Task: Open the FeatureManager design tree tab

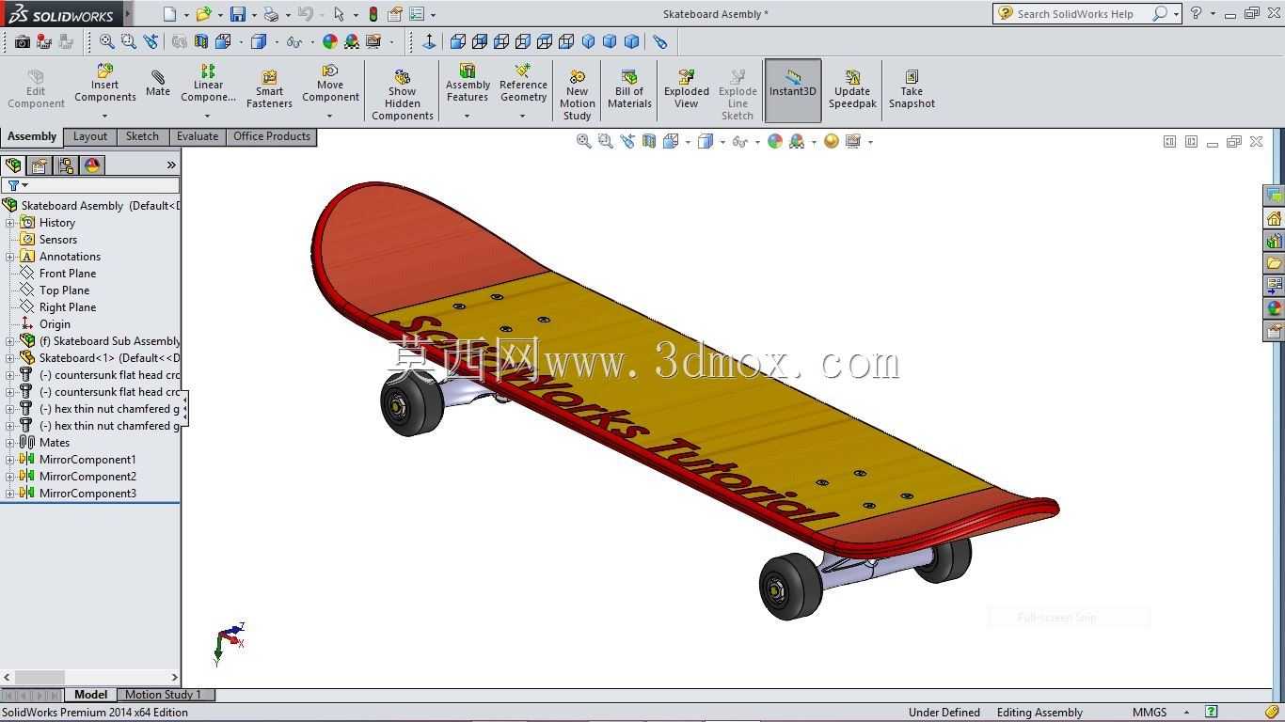Action: 13,165
